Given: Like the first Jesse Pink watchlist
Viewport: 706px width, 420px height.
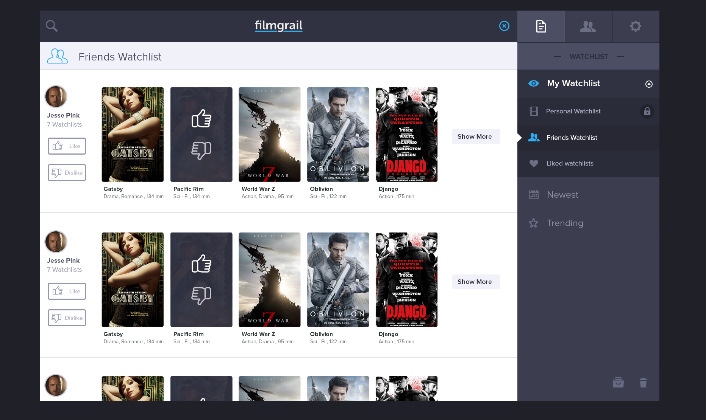Looking at the screenshot, I should coord(67,146).
